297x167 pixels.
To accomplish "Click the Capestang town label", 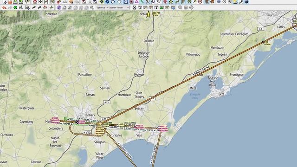I will 26,122.
